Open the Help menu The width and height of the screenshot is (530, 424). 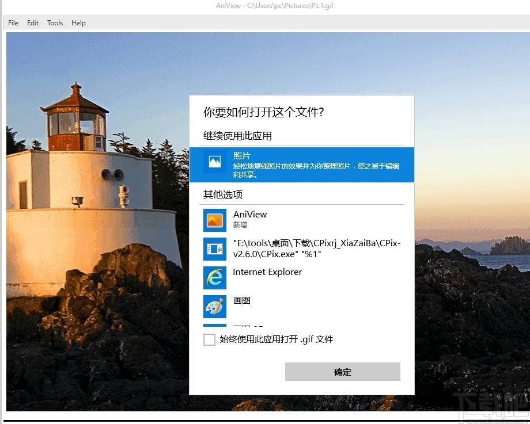pos(78,22)
